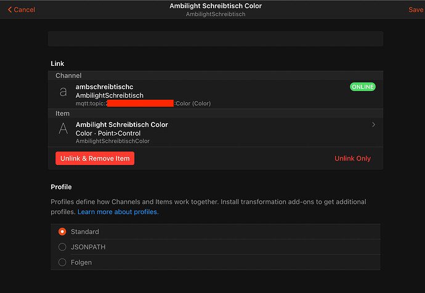Click the Ambilight Schreibtisch Color page title
This screenshot has width=425, height=293.
click(216, 6)
